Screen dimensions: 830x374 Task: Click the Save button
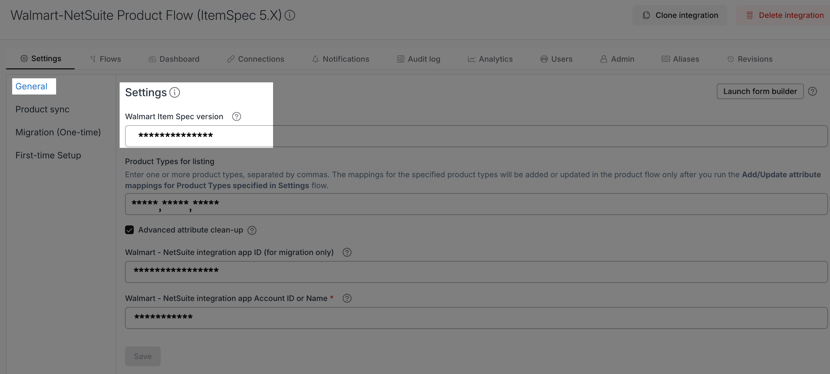click(143, 356)
